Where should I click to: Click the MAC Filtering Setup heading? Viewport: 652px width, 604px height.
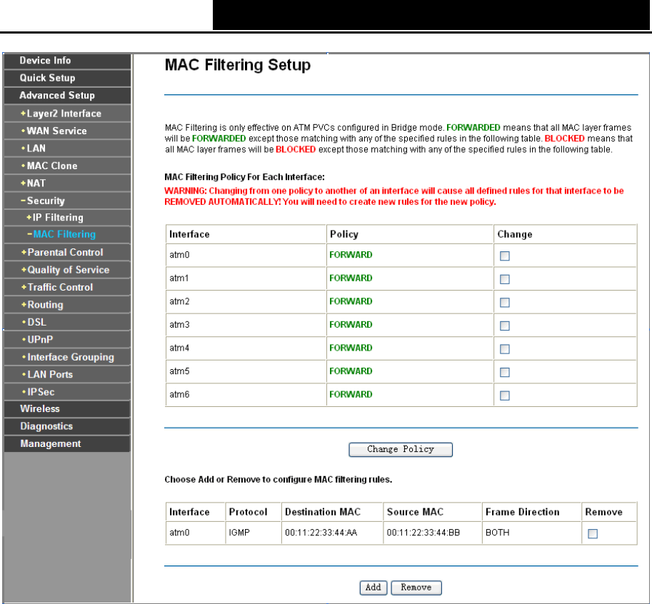coord(237,65)
